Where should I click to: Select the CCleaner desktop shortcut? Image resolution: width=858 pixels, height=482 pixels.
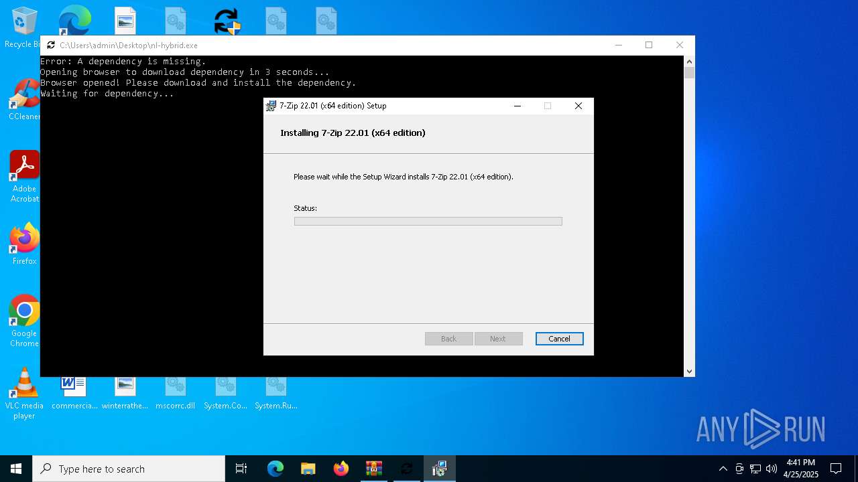pyautogui.click(x=24, y=99)
